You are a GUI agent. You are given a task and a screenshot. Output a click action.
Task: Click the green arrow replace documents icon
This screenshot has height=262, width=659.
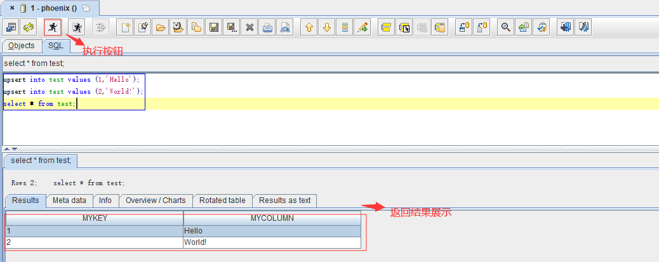coord(524,28)
